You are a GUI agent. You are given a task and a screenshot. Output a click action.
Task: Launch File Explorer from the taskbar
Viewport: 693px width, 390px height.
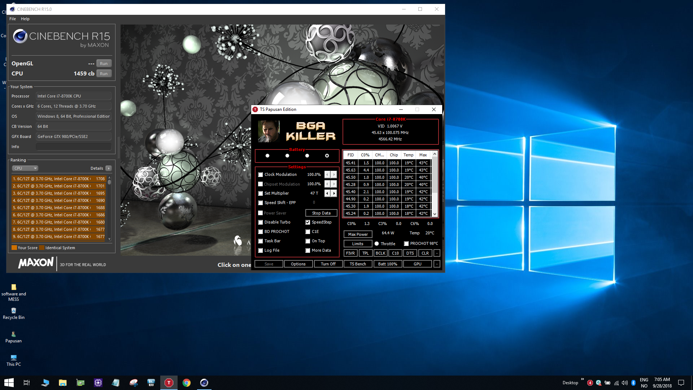[63, 382]
